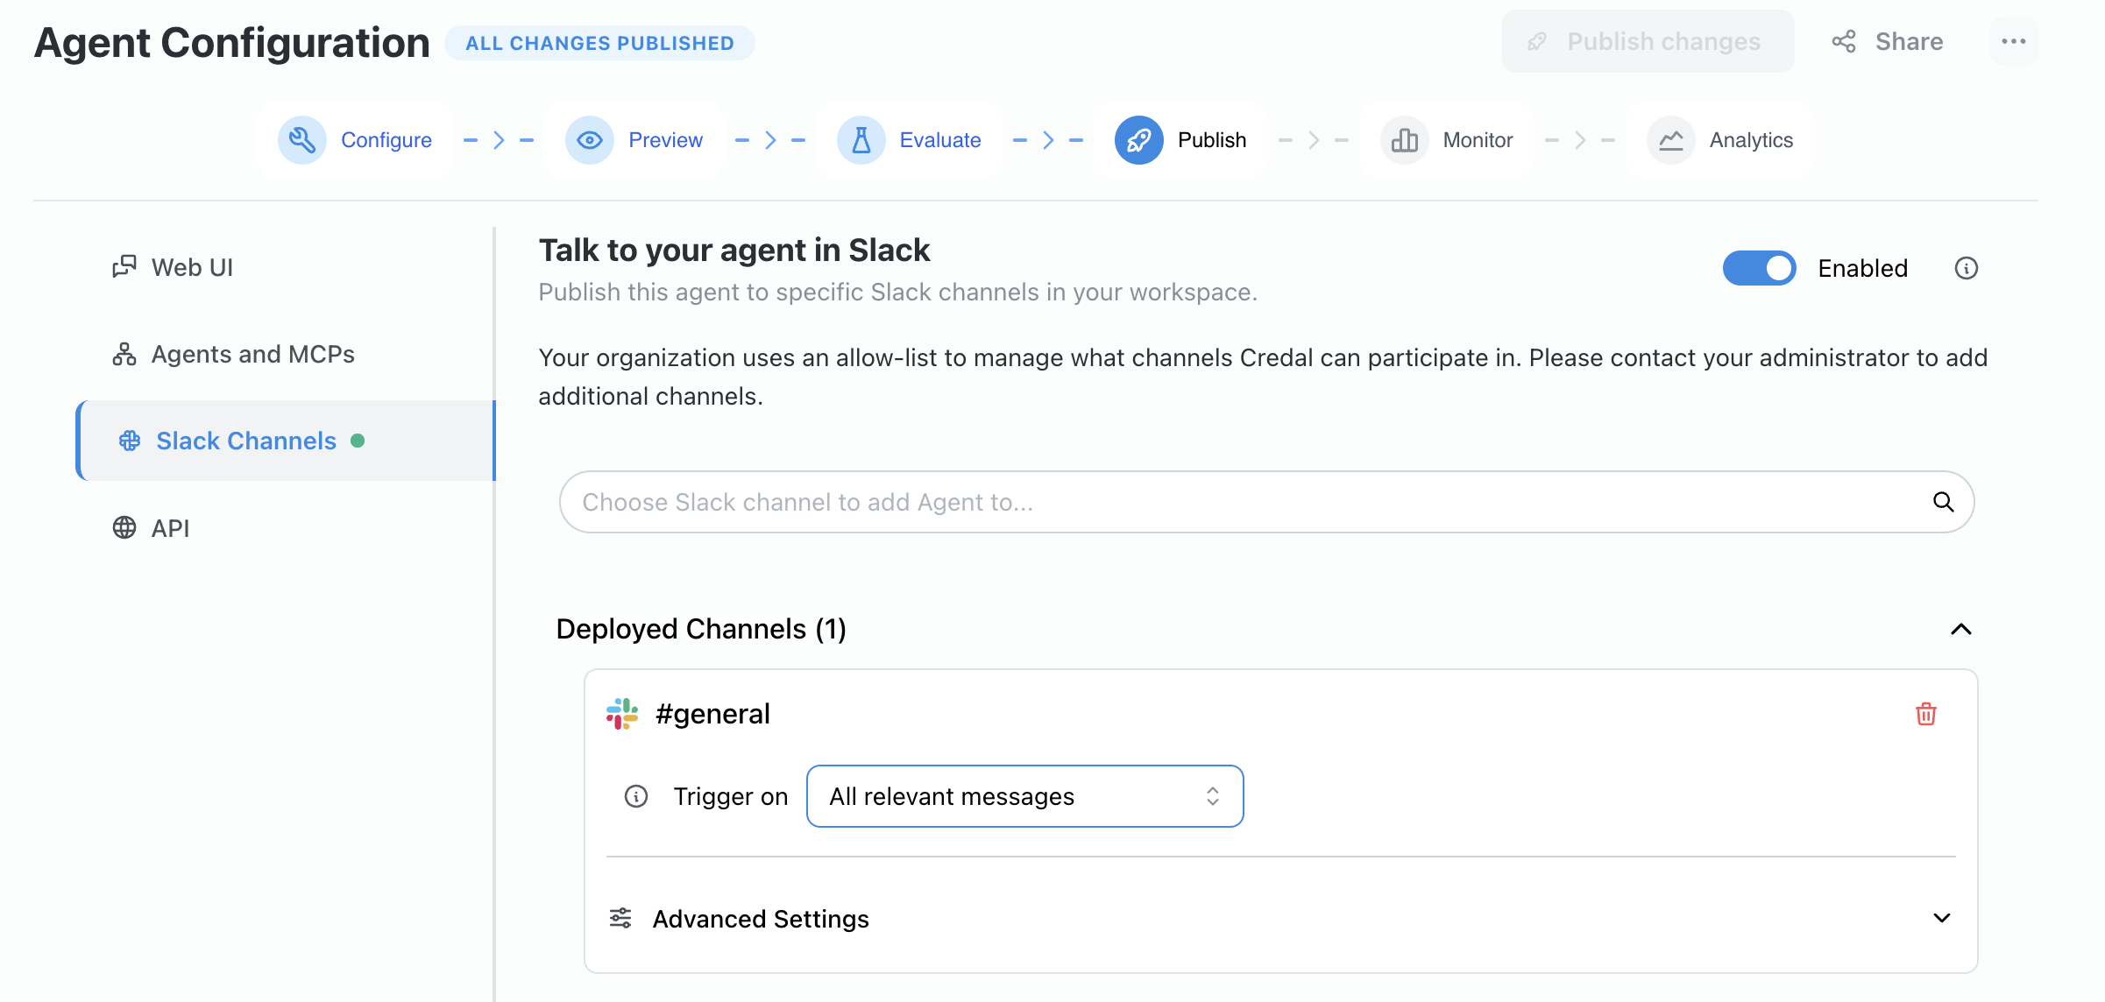Click the Publish changes button
2105x1002 pixels.
point(1648,41)
